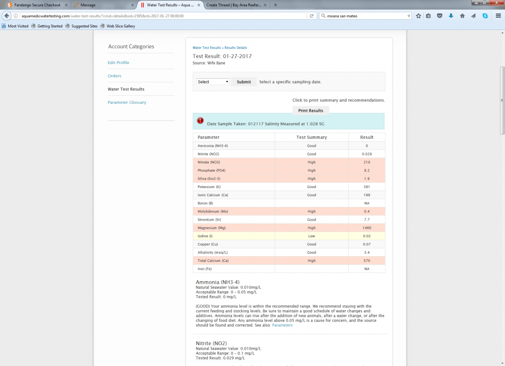Switch to Fandango Secure Checkout tab
Image resolution: width=505 pixels, height=366 pixels.
point(35,5)
